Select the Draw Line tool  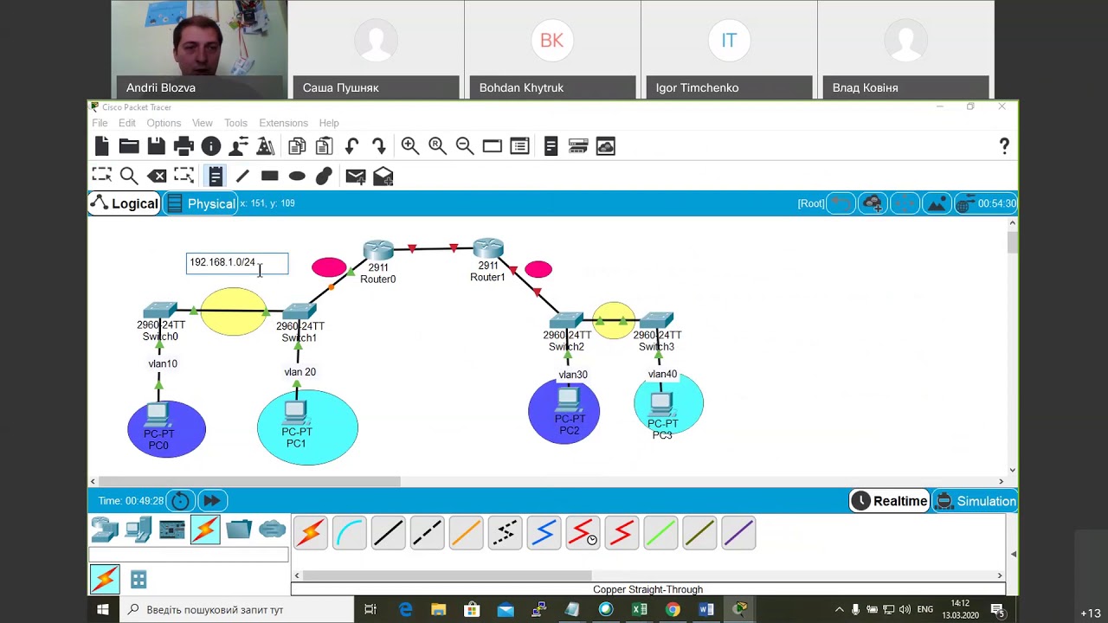click(242, 176)
